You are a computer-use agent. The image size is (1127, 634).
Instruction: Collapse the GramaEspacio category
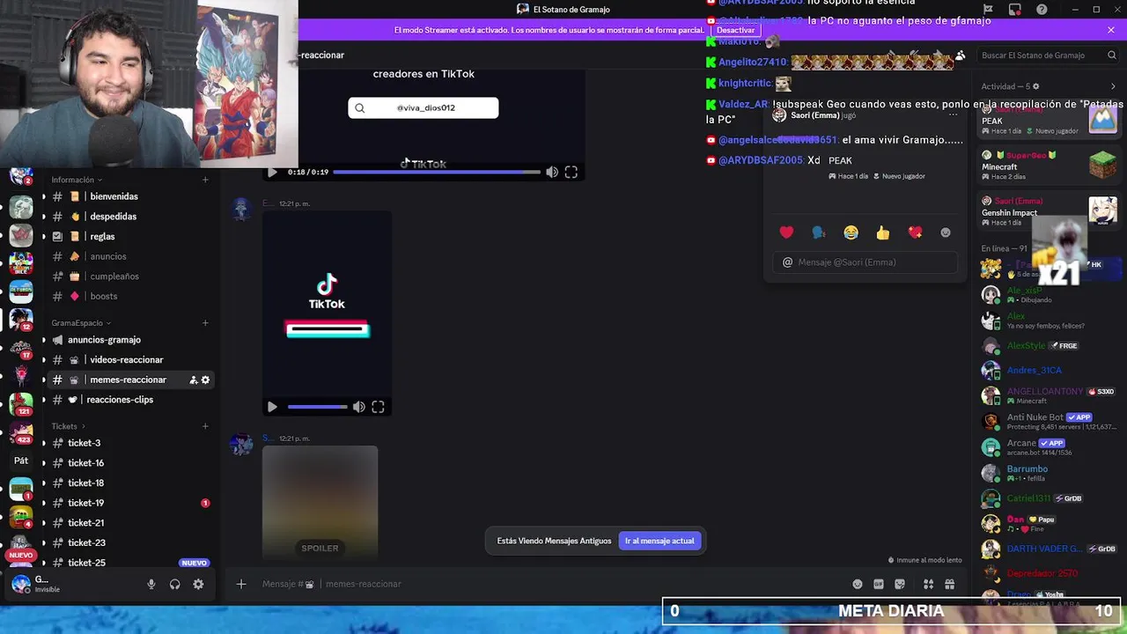(x=83, y=323)
